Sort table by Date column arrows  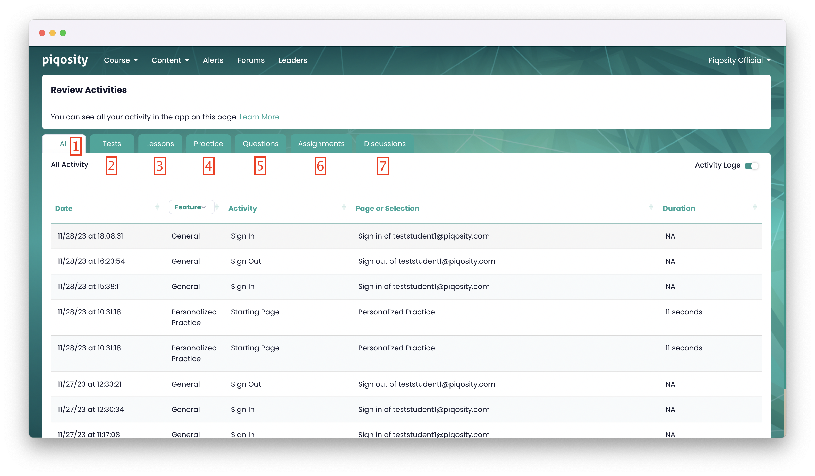157,207
